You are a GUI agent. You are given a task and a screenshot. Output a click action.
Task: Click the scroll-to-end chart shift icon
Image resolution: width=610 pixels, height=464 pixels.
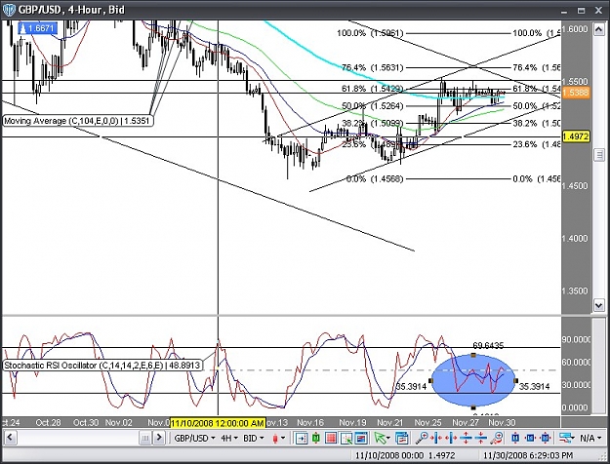302,438
